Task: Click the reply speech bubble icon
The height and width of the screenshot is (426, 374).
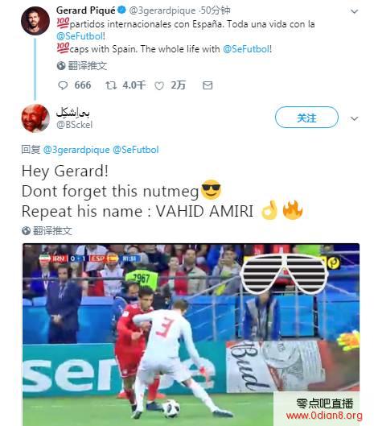Action: [x=63, y=85]
